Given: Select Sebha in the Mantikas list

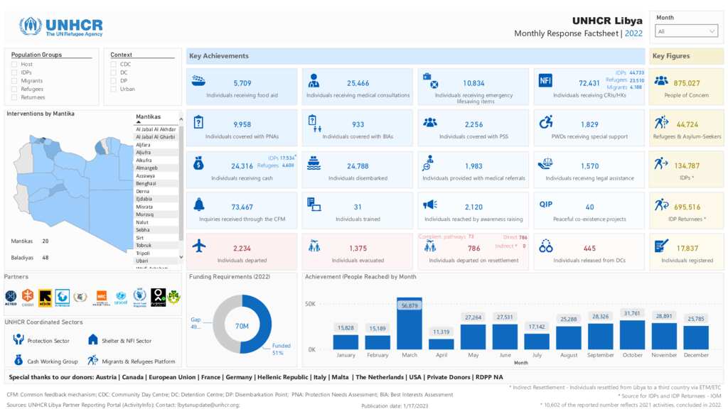Looking at the screenshot, I should point(156,230).
